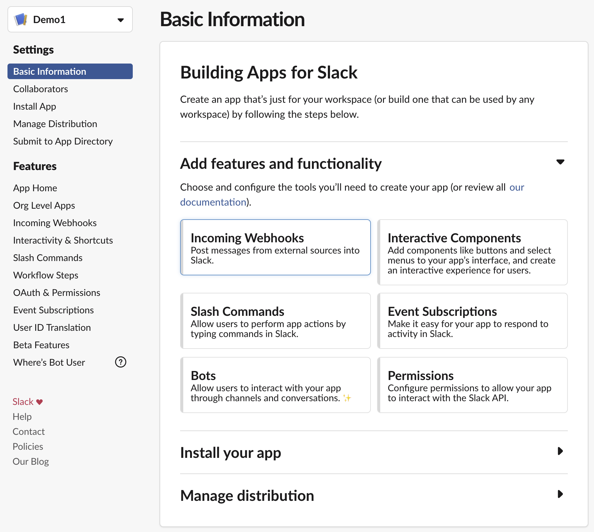Image resolution: width=594 pixels, height=532 pixels.
Task: Click the Manage distribution heading
Action: [x=247, y=496]
